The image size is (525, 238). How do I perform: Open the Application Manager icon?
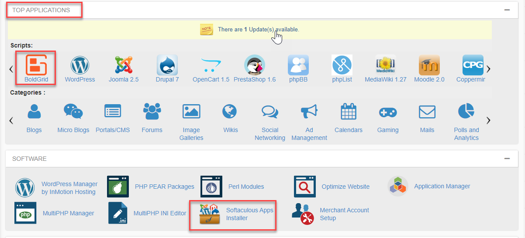[x=398, y=187]
